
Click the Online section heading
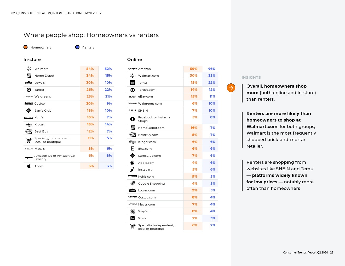[135, 59]
